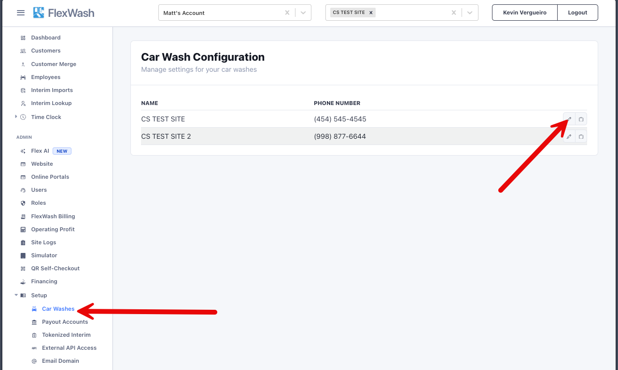Open the hamburger menu icon
Image resolution: width=618 pixels, height=370 pixels.
pyautogui.click(x=21, y=13)
